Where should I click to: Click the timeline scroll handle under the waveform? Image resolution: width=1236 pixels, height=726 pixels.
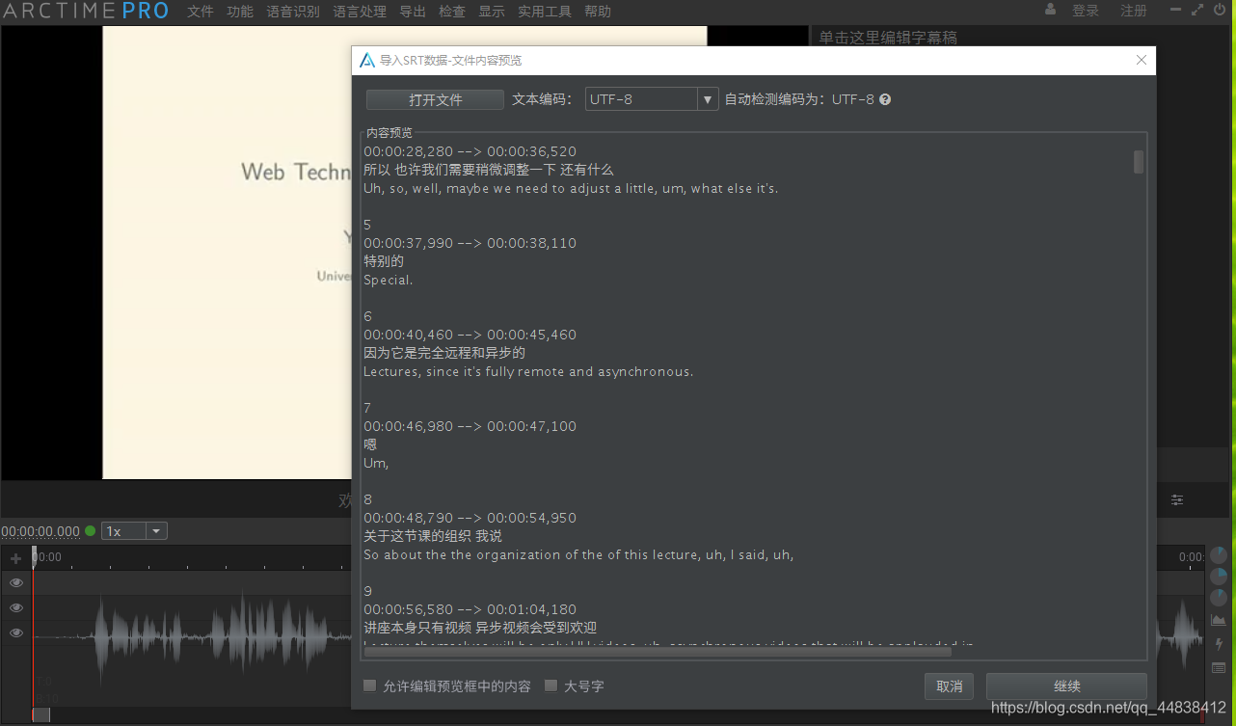(40, 714)
